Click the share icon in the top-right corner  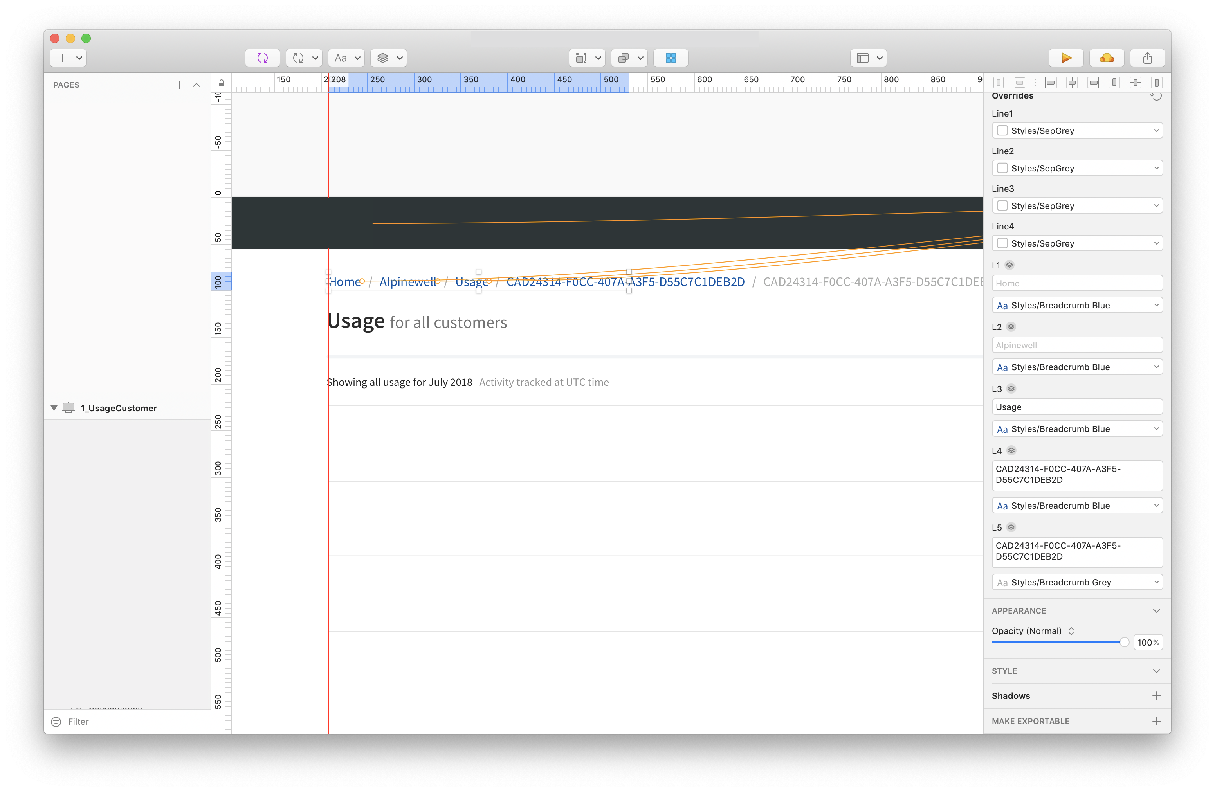(x=1148, y=58)
